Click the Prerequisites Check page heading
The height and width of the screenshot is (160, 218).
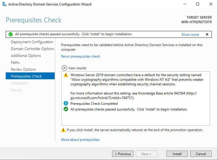[34, 20]
